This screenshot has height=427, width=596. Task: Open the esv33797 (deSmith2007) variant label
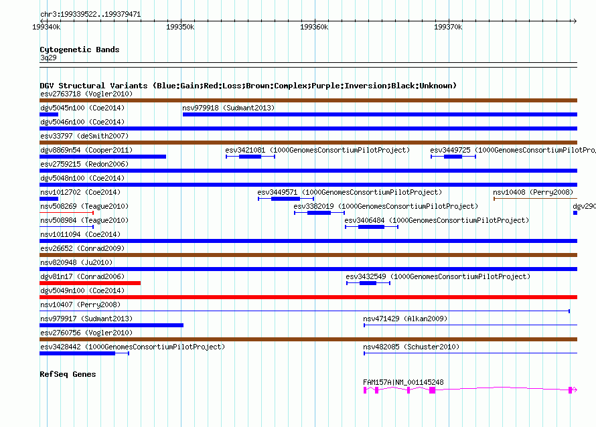84,136
